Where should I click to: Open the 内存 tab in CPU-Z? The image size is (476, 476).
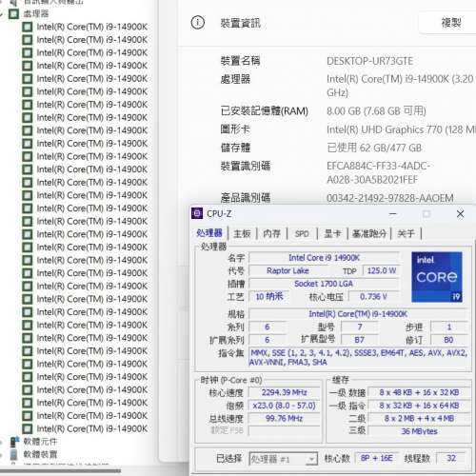click(272, 234)
